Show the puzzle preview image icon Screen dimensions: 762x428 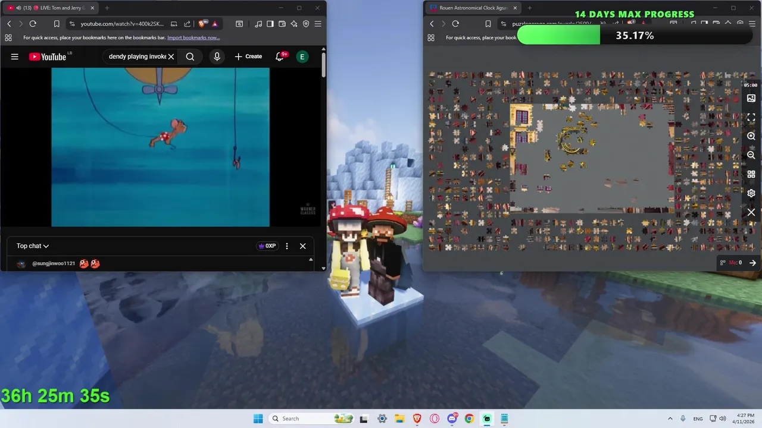751,98
